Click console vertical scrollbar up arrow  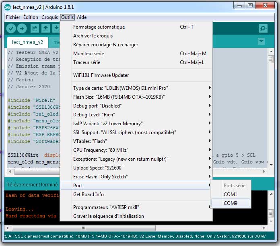pos(271,194)
